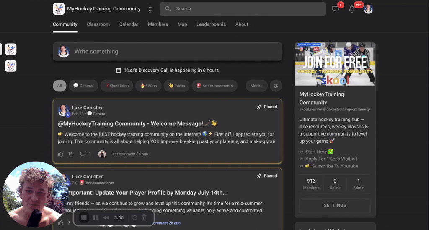Open the Map tab
The height and width of the screenshot is (230, 429).
tap(182, 24)
